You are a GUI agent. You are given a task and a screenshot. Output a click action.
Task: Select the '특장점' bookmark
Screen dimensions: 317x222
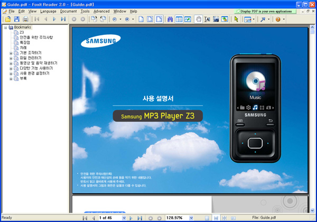25,42
